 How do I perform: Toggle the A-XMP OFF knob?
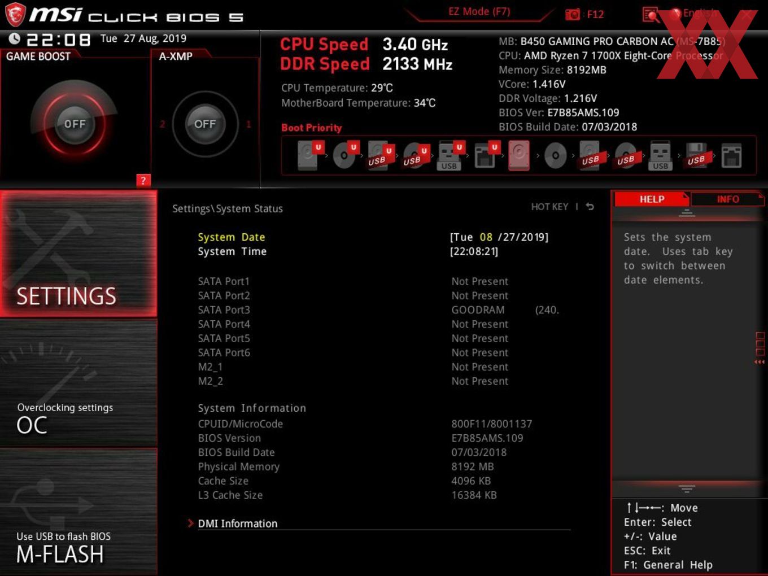[205, 124]
